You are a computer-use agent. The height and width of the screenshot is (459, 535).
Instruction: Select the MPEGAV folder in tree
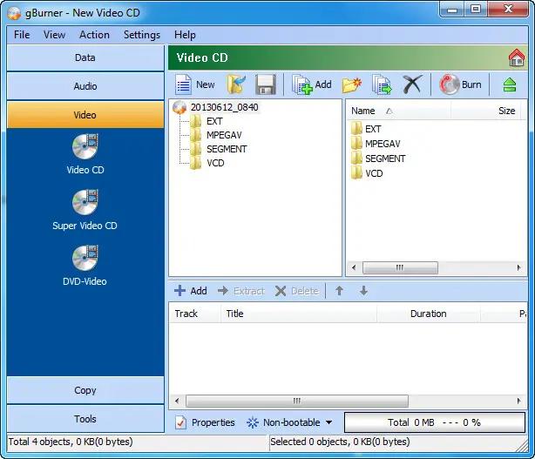coord(225,135)
